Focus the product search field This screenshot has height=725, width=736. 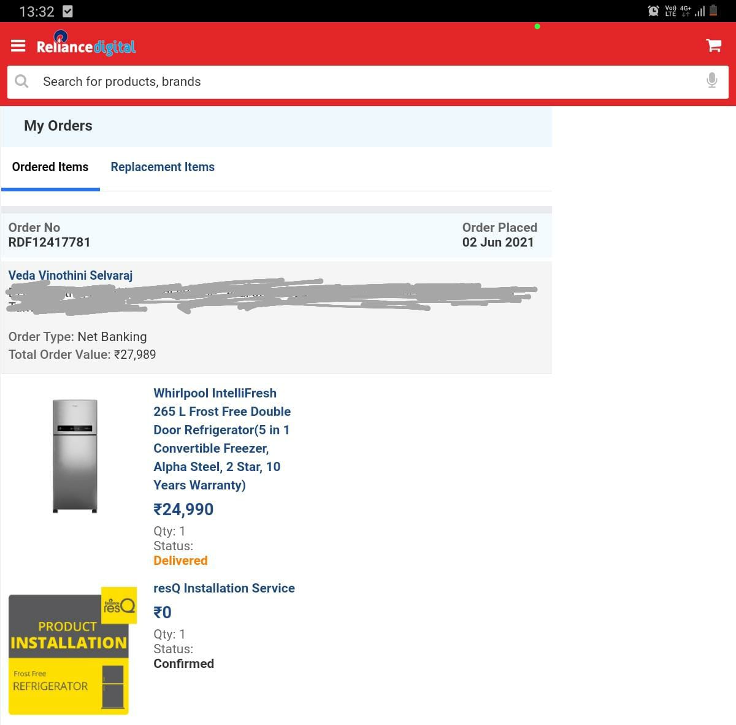pos(368,82)
